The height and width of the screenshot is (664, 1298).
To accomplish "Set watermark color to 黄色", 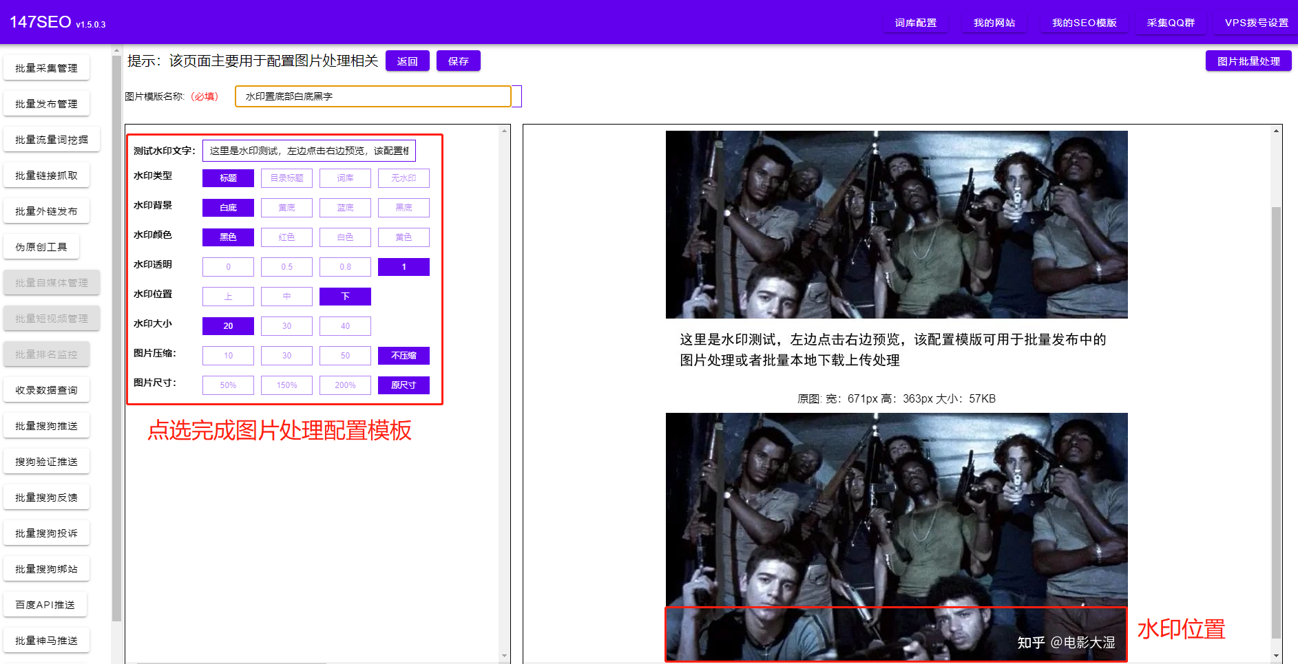I will (404, 237).
